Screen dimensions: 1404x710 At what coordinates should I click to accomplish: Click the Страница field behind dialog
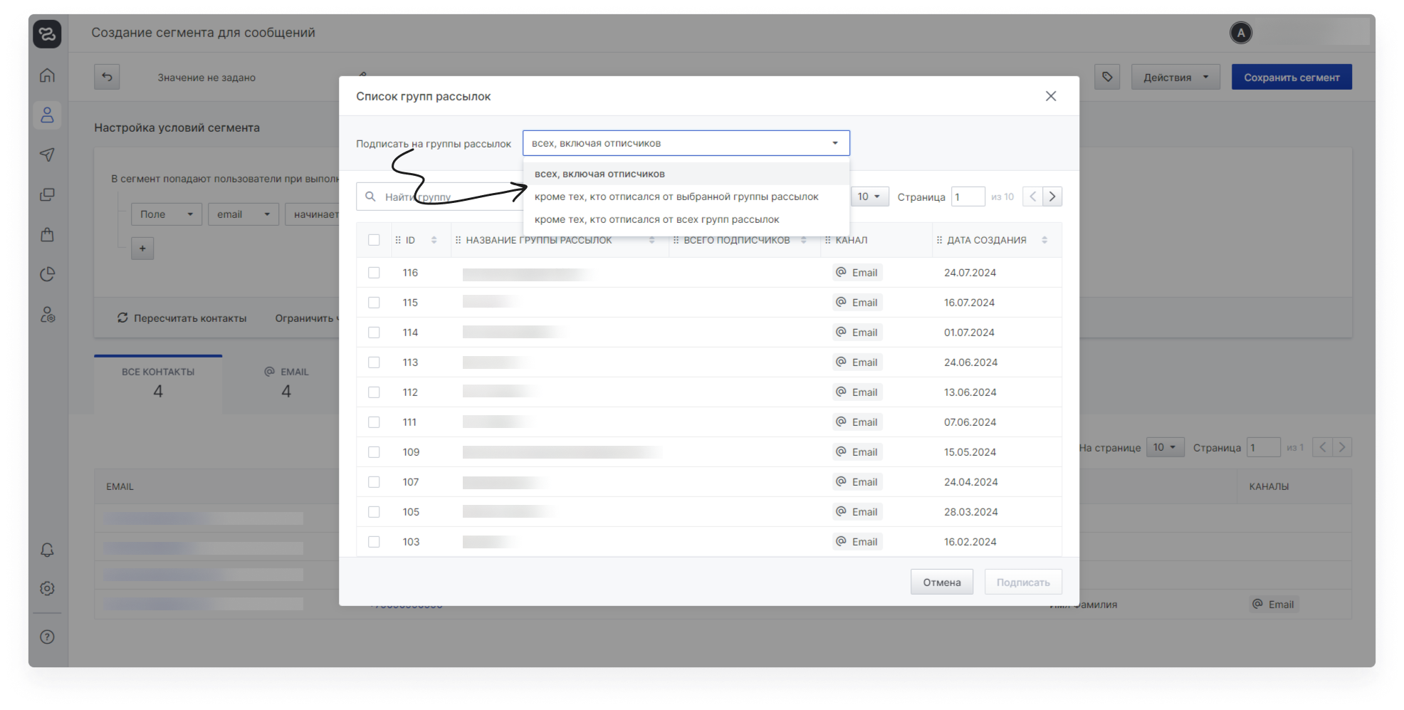pos(1264,447)
